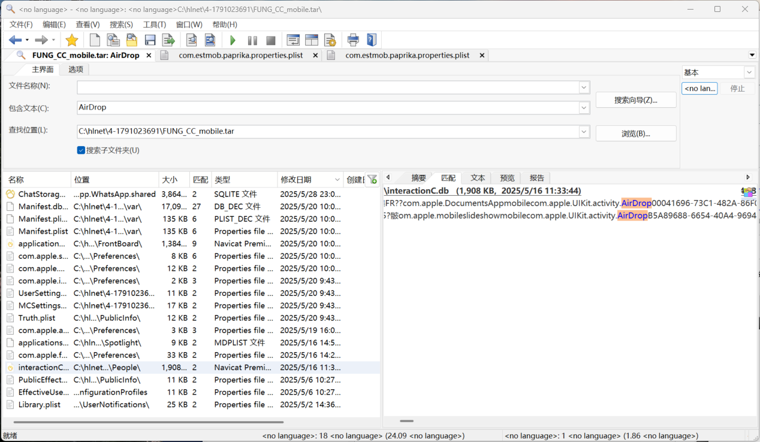
Task: Select the Truth.plist row in results
Action: click(x=191, y=318)
